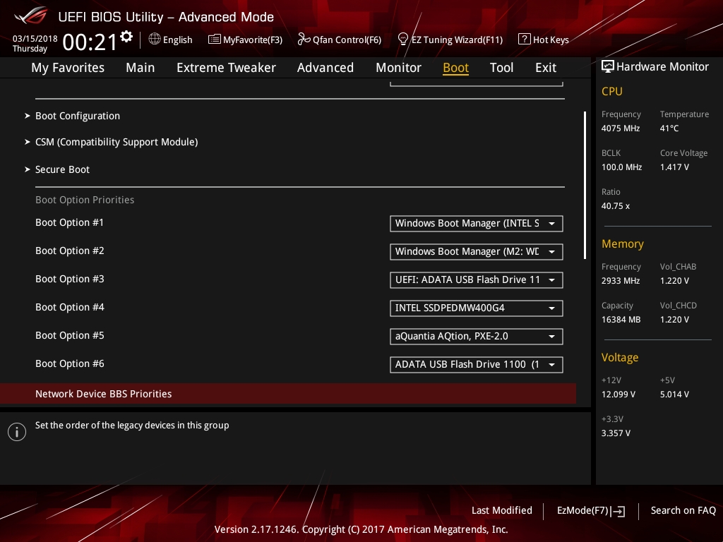Viewport: 723px width, 542px height.
Task: Click the Hardware Monitor title
Action: coord(662,67)
